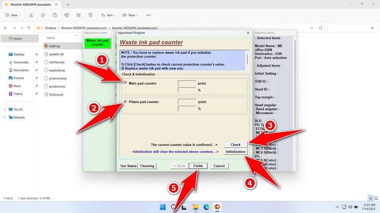Expand the Network tree node
This screenshot has width=380, height=213.
(x=4, y=117)
